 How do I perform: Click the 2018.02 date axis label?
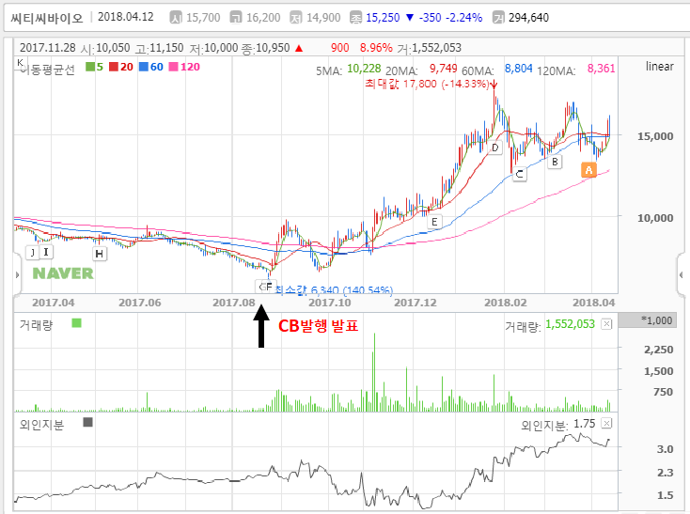point(505,303)
